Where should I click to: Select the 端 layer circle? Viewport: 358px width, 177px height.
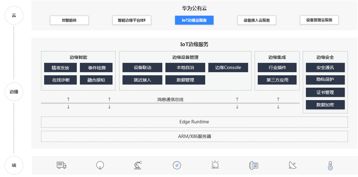14,165
